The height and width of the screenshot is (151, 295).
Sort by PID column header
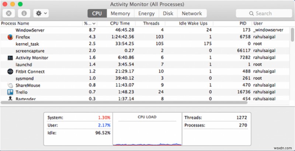pos(243,23)
